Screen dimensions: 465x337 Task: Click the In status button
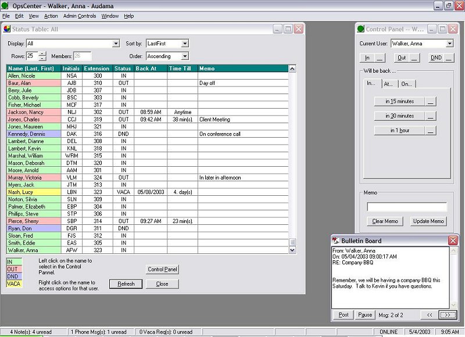click(x=367, y=58)
